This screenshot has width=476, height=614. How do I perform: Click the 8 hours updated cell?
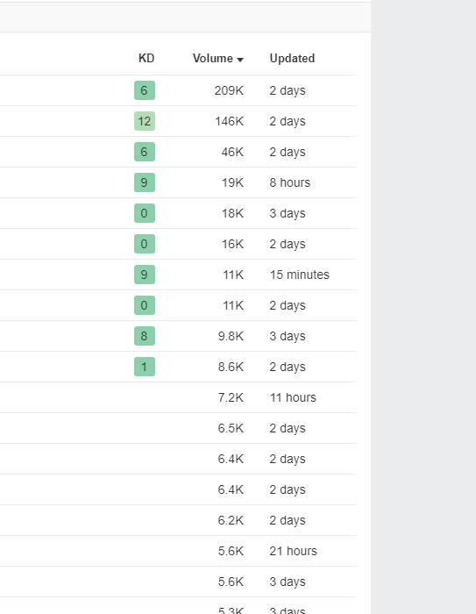point(289,182)
